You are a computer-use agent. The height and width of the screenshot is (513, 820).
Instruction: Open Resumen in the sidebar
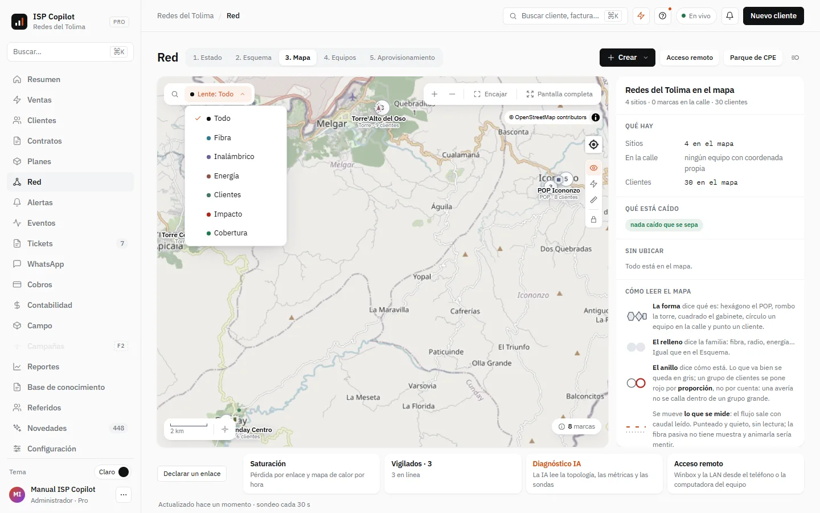coord(71,79)
